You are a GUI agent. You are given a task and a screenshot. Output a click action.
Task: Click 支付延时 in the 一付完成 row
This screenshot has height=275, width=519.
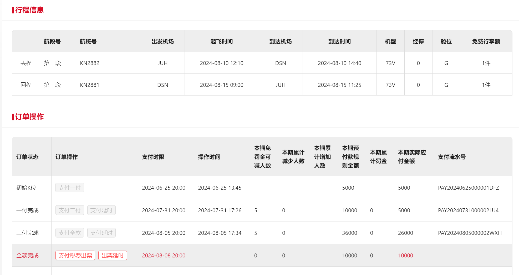(101, 210)
